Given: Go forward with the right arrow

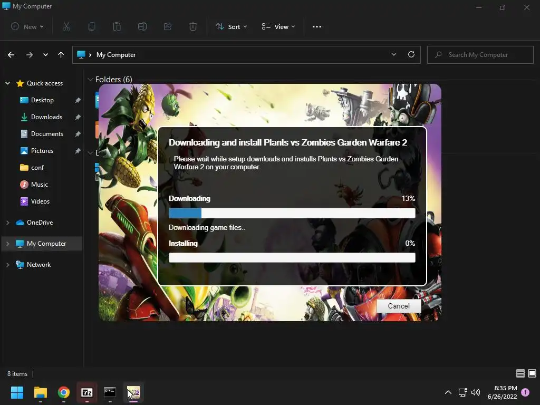Looking at the screenshot, I should coord(30,55).
